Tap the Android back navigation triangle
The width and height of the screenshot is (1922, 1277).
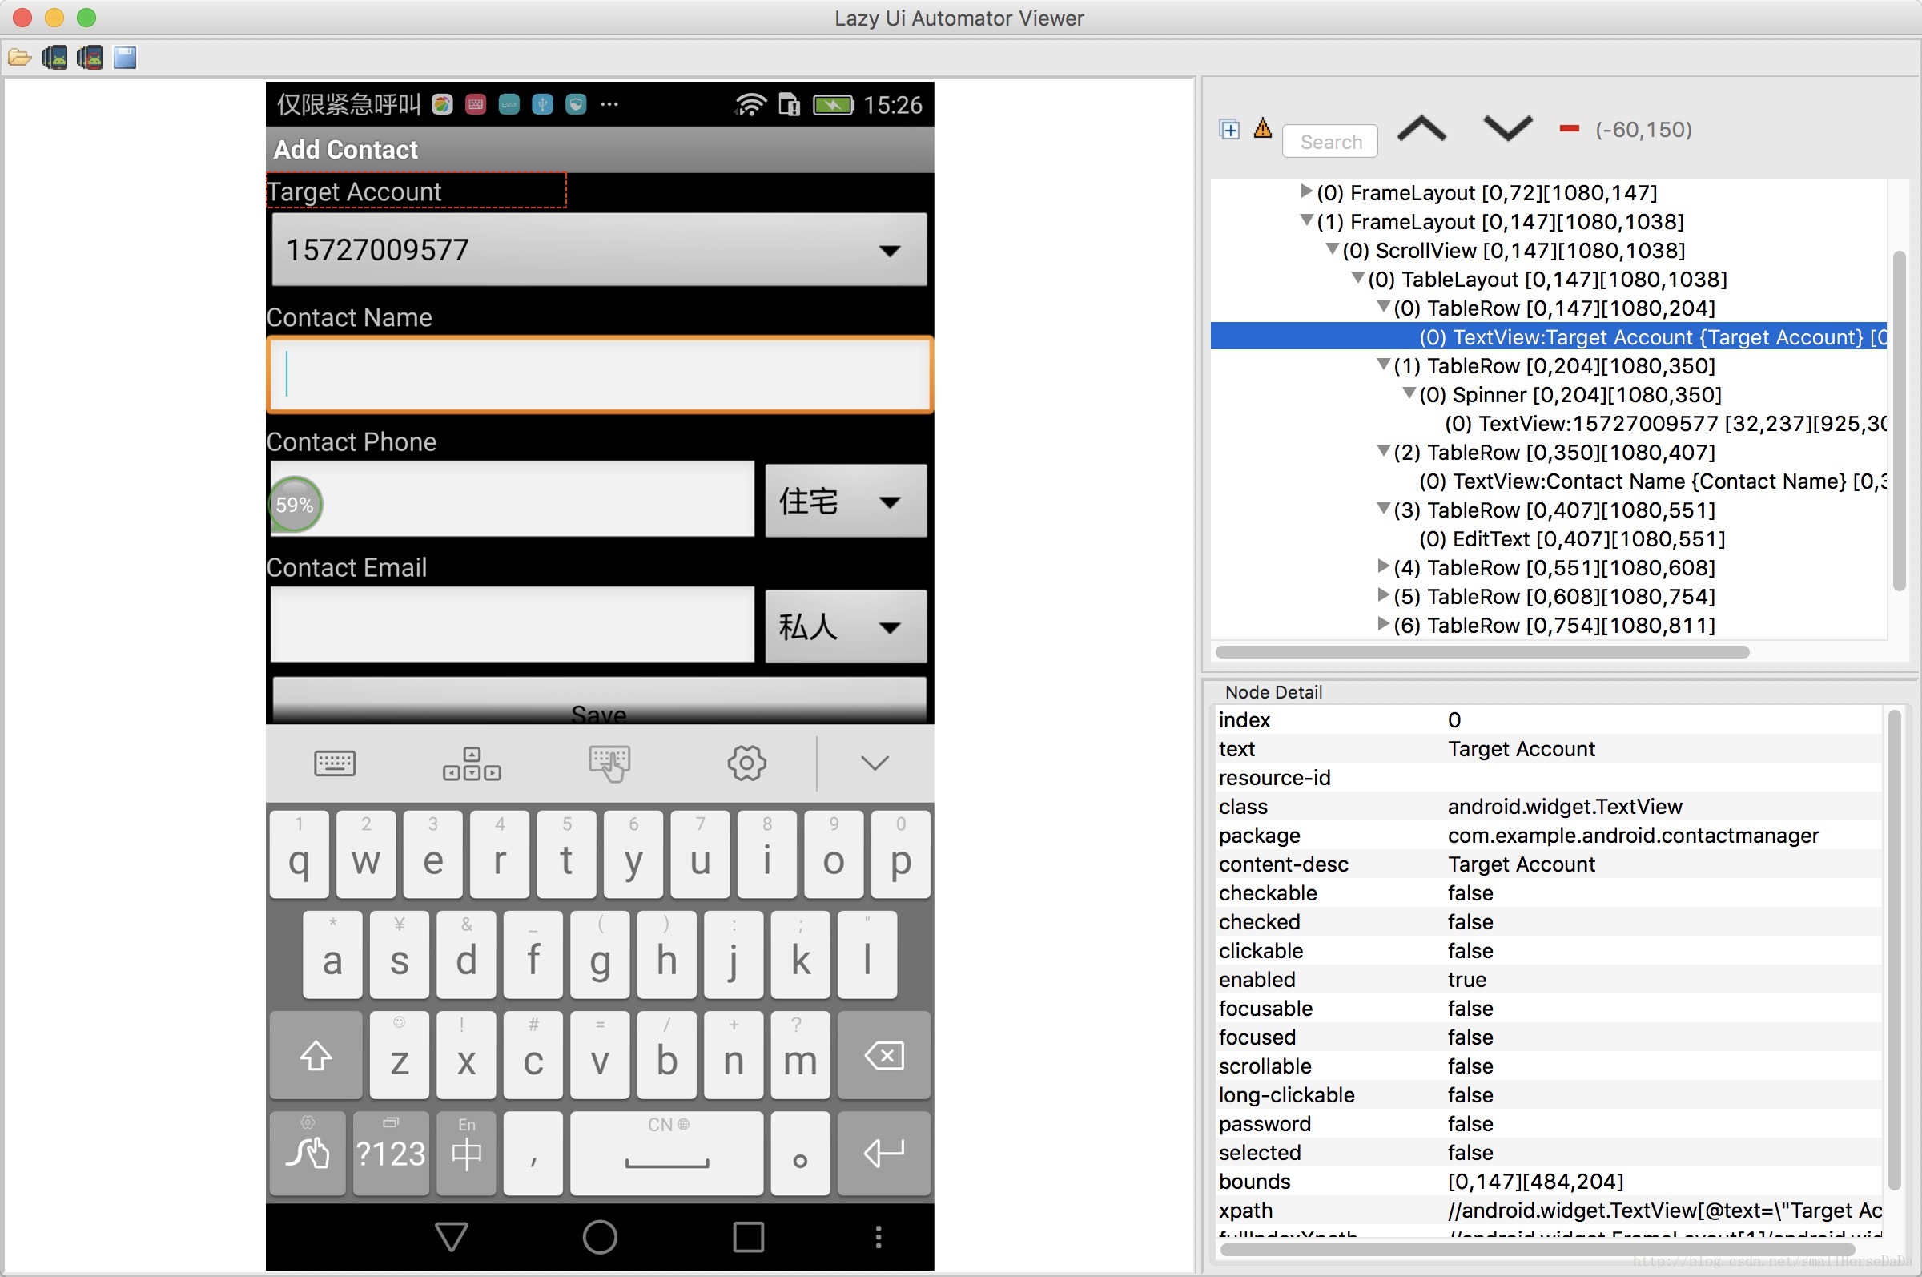(452, 1236)
